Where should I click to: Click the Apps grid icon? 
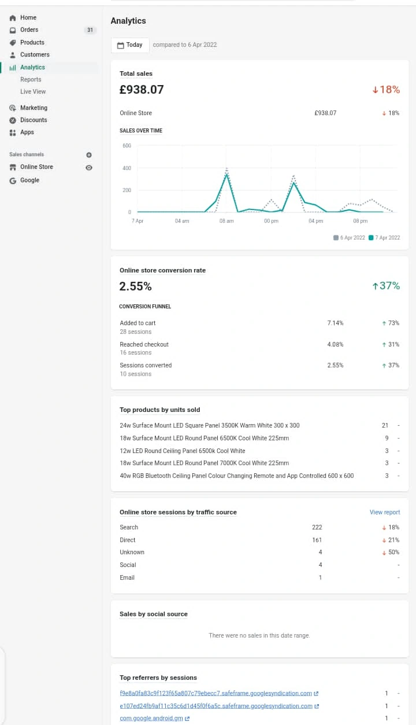click(13, 133)
